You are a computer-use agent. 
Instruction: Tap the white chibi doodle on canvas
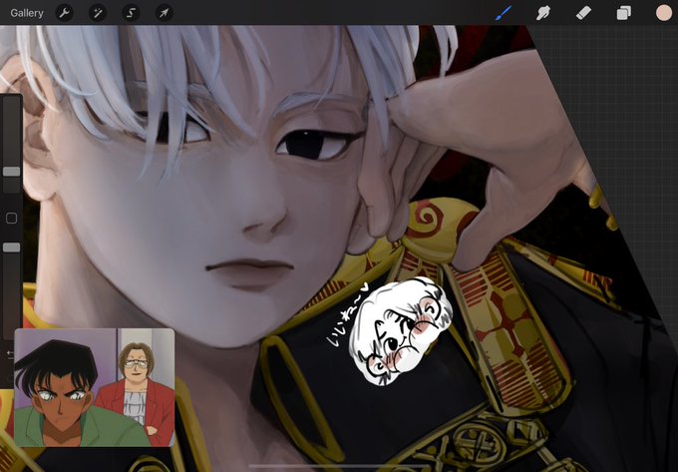tap(401, 331)
